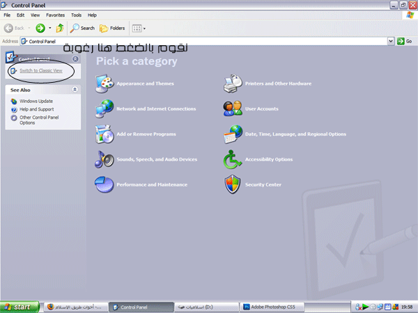
Task: Click the Add or Remove Programs icon
Action: (x=104, y=134)
